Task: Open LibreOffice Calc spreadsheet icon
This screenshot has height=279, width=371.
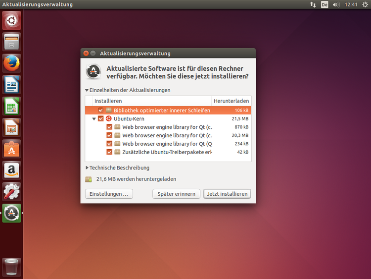Action: click(x=12, y=106)
